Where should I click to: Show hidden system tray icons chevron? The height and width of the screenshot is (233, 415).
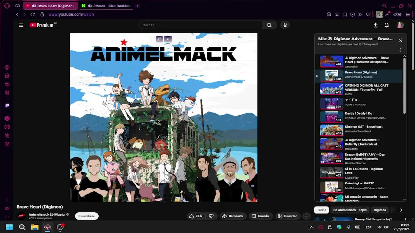[x=312, y=227]
